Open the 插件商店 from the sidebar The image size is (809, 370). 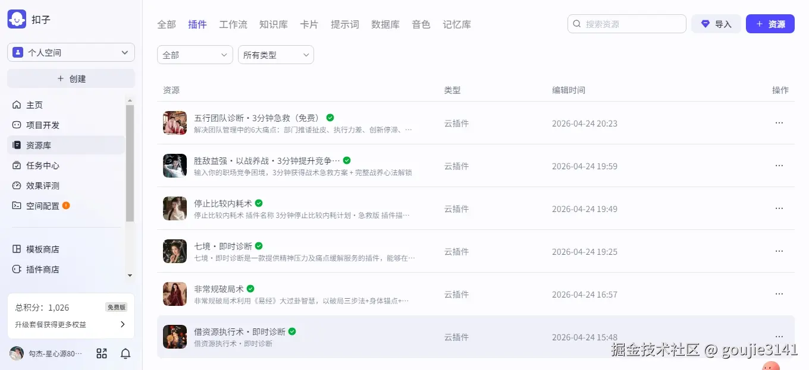coord(44,269)
